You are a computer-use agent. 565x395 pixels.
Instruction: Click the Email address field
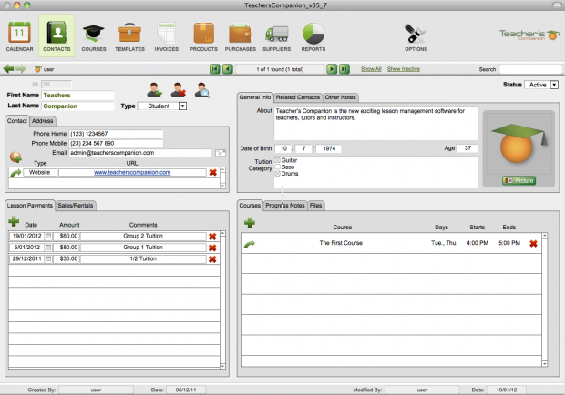pyautogui.click(x=140, y=153)
